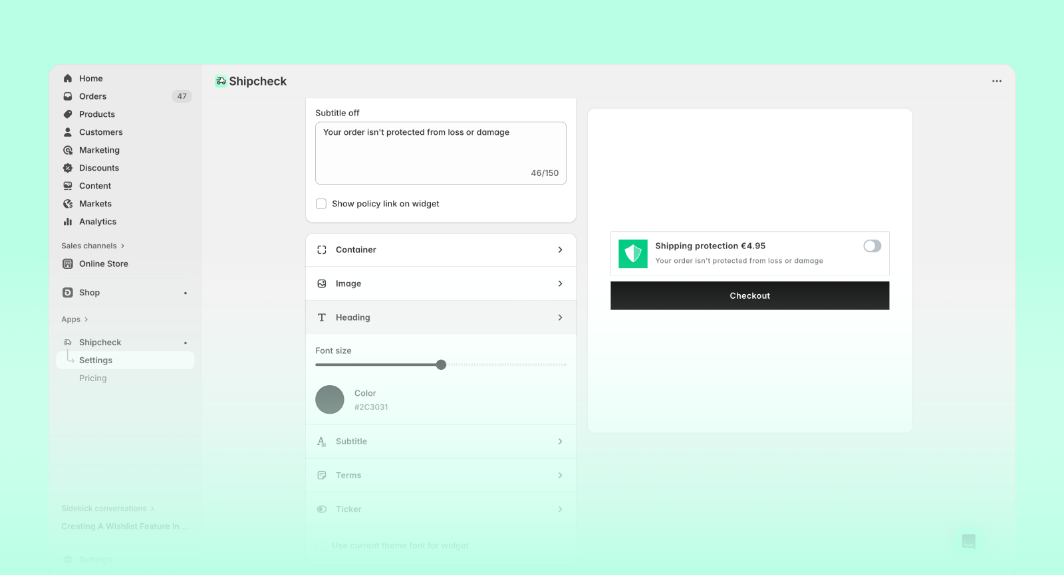Click the Shop app icon
Image resolution: width=1064 pixels, height=575 pixels.
[67, 292]
